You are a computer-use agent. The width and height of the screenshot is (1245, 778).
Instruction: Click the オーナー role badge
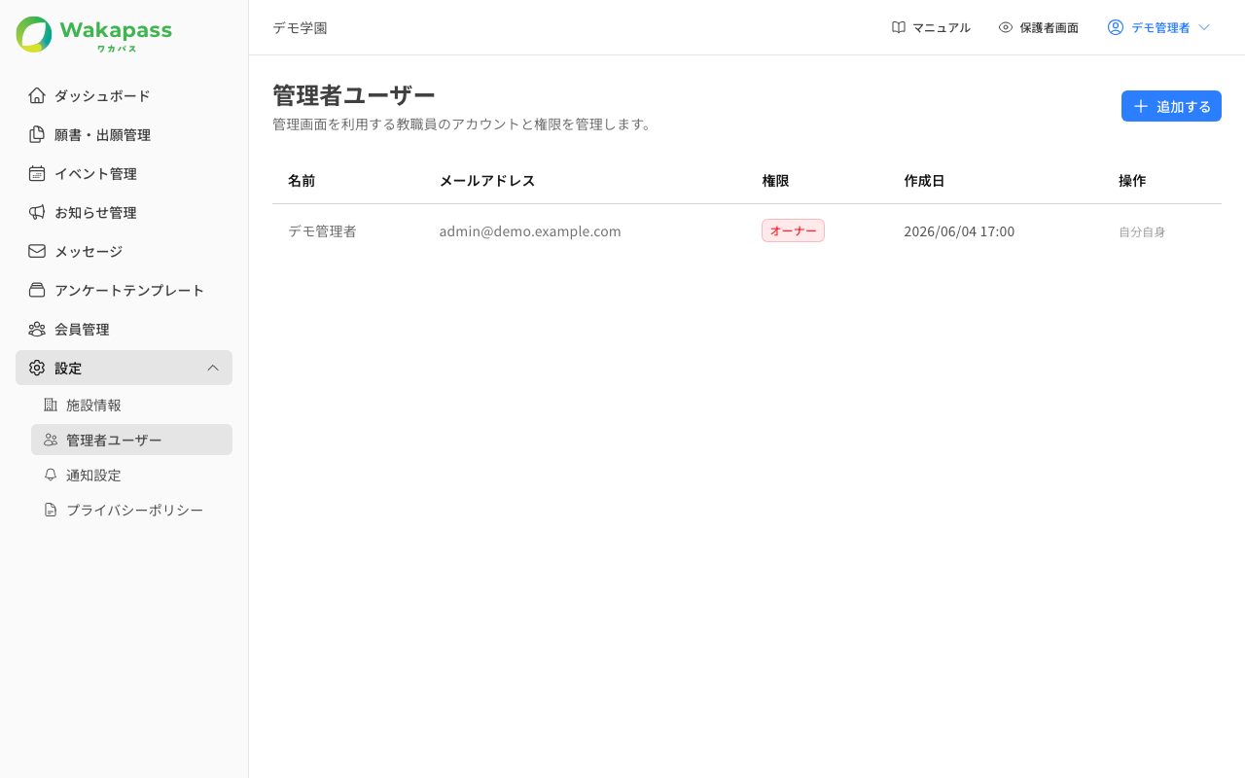pyautogui.click(x=793, y=230)
